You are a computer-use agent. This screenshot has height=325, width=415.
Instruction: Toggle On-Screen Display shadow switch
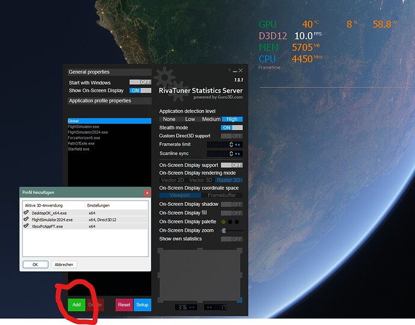point(232,205)
